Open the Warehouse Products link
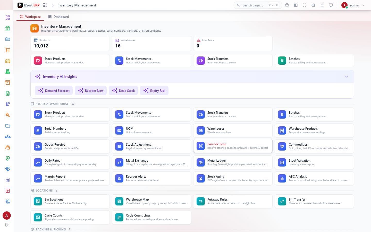Image resolution: width=371 pixels, height=232 pixels. [x=314, y=130]
